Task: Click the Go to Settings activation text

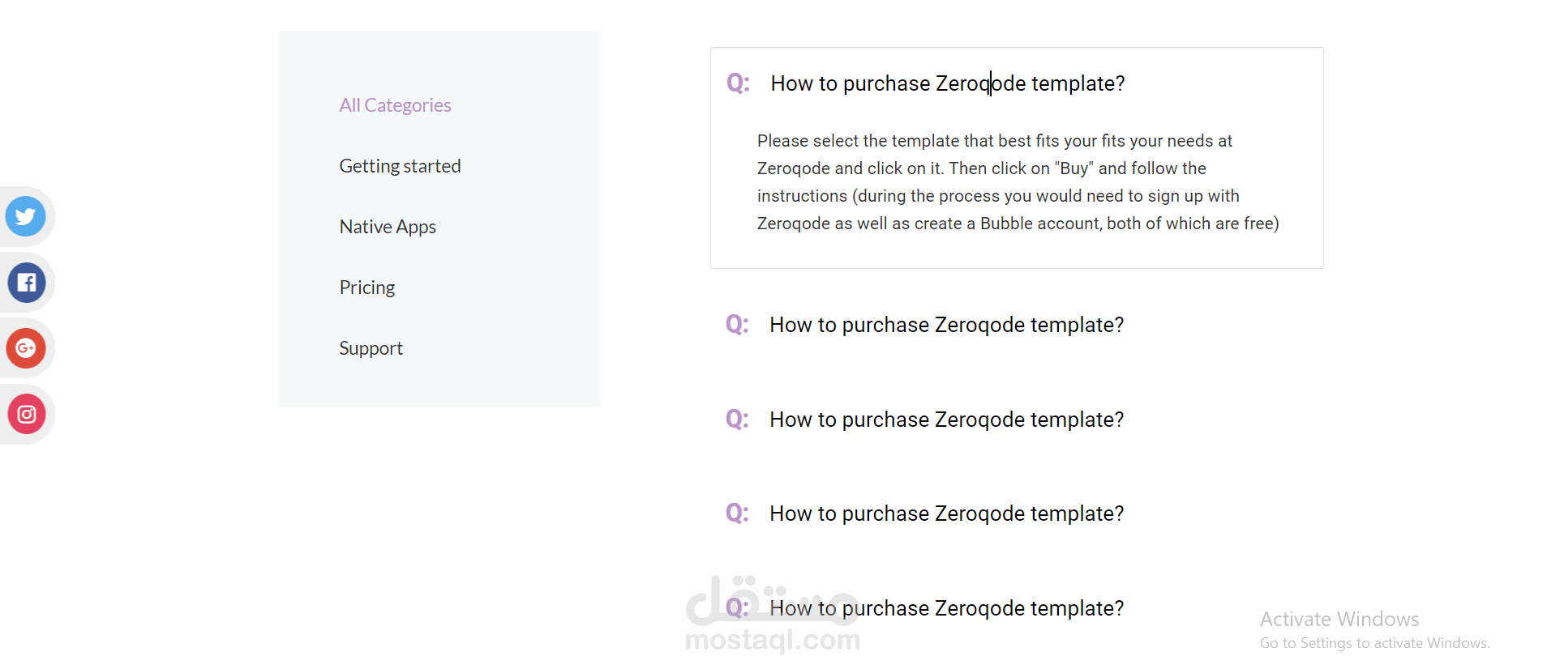Action: 1374,643
